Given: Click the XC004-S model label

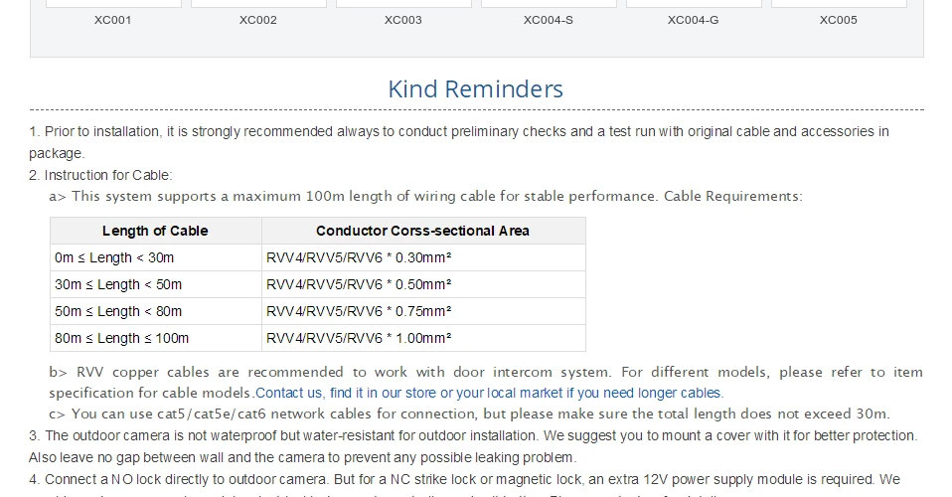Looking at the screenshot, I should tap(549, 20).
